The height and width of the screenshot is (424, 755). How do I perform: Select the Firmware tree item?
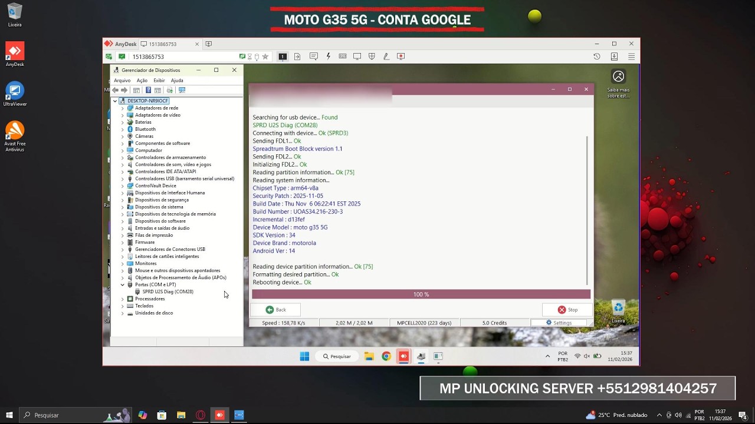click(145, 242)
